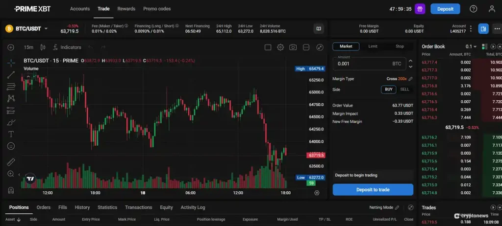Open the book guide icon near 24H Volume
502x226 pixels.
point(319,29)
